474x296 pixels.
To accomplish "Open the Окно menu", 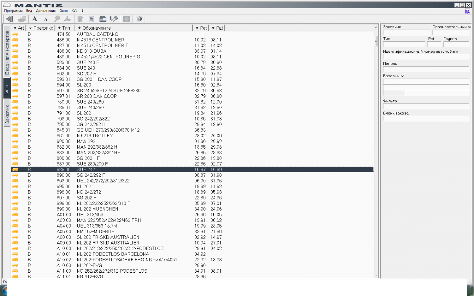I will 63,11.
